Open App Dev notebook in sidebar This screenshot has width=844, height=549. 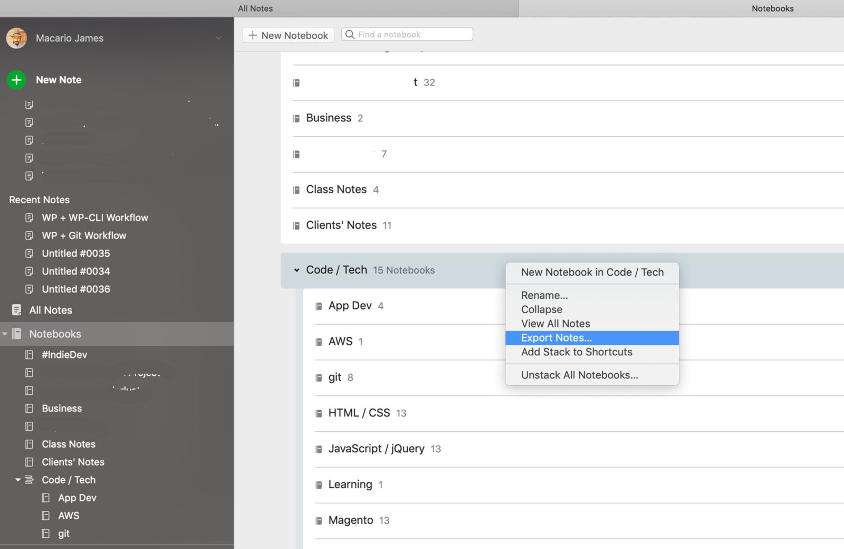coord(77,498)
